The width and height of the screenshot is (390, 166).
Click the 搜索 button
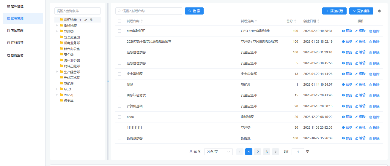[x=194, y=11]
